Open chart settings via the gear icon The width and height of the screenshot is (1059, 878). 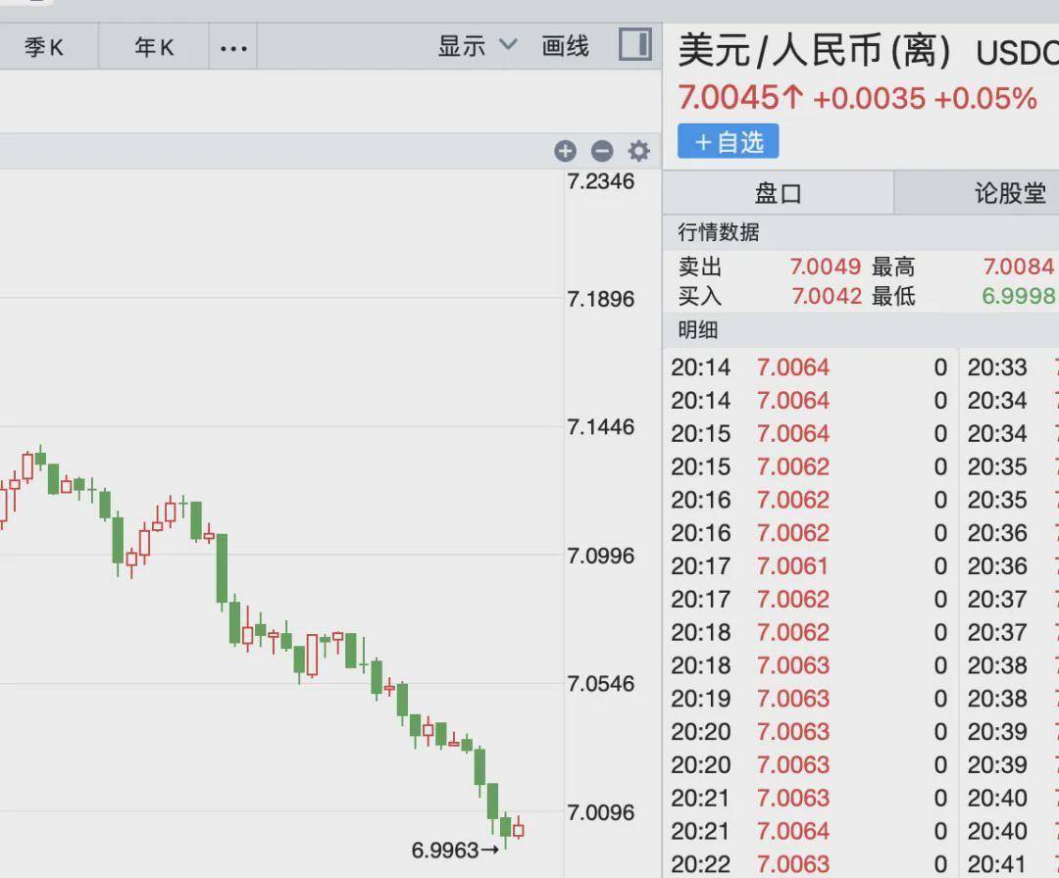(x=638, y=152)
